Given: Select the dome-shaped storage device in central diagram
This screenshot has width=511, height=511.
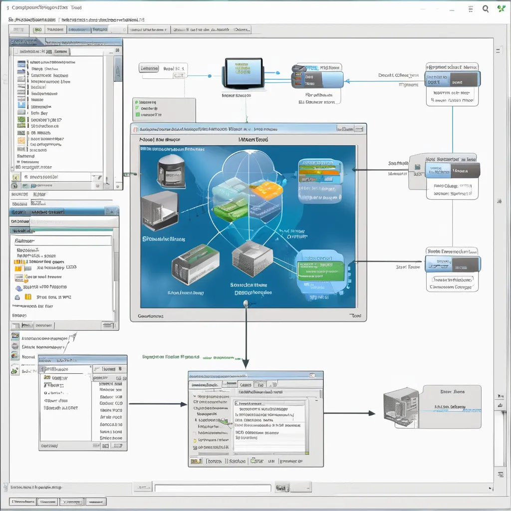Looking at the screenshot, I should (x=171, y=170).
